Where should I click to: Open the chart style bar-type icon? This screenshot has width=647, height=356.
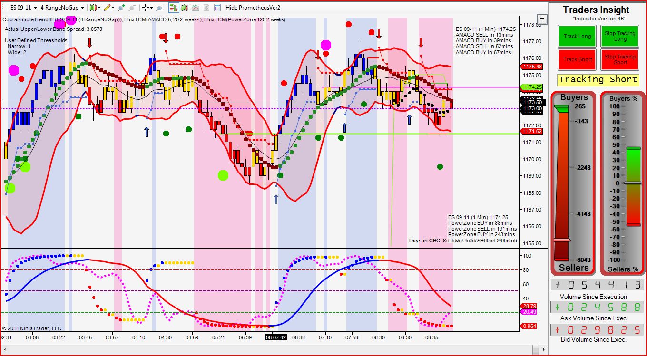(93, 8)
